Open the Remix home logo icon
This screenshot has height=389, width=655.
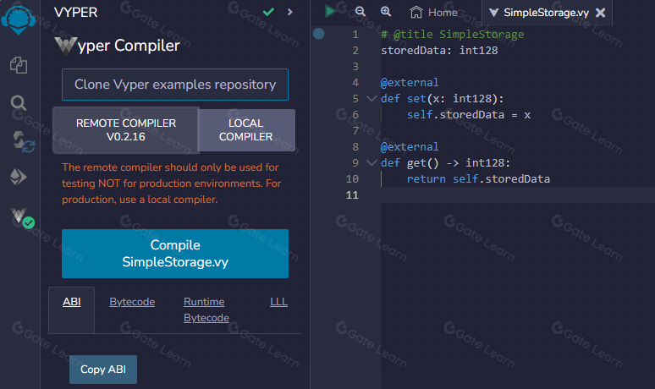point(19,17)
